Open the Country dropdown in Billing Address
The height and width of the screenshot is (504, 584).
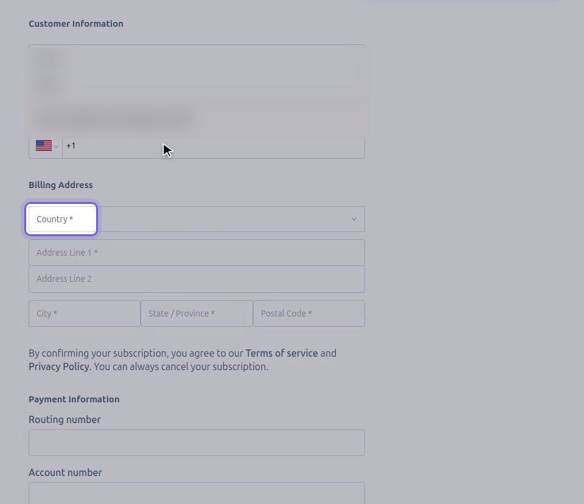click(x=196, y=219)
